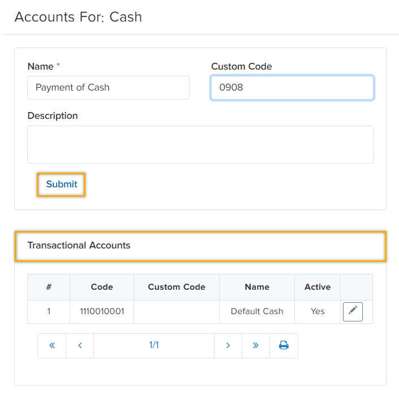
Task: Select the Default Cash name cell
Action: tap(257, 311)
